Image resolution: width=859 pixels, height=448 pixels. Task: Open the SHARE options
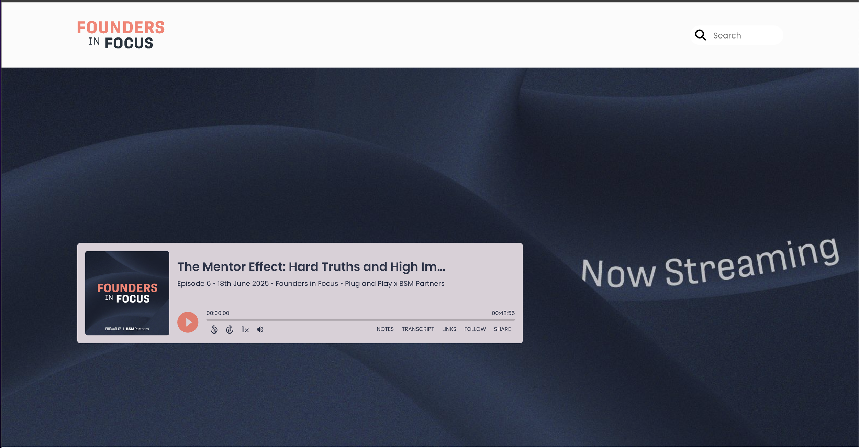[502, 329]
